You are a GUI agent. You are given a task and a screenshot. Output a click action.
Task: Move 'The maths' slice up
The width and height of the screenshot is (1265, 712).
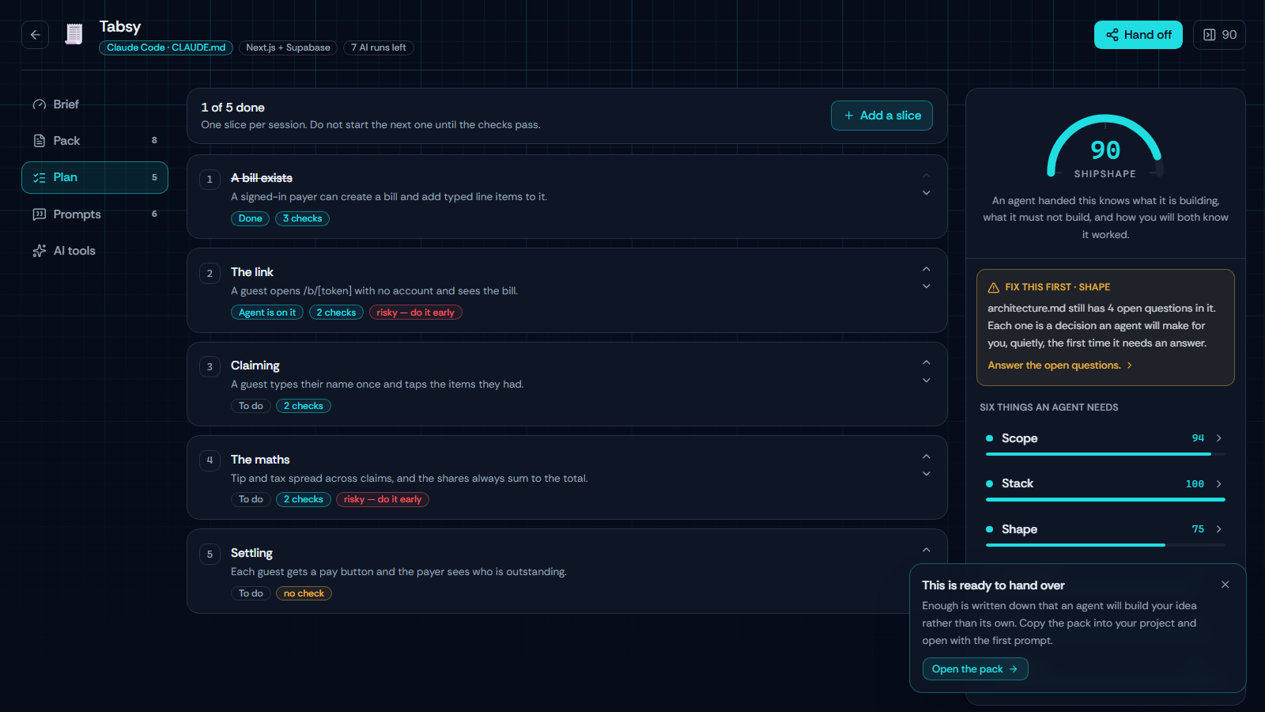pos(926,456)
